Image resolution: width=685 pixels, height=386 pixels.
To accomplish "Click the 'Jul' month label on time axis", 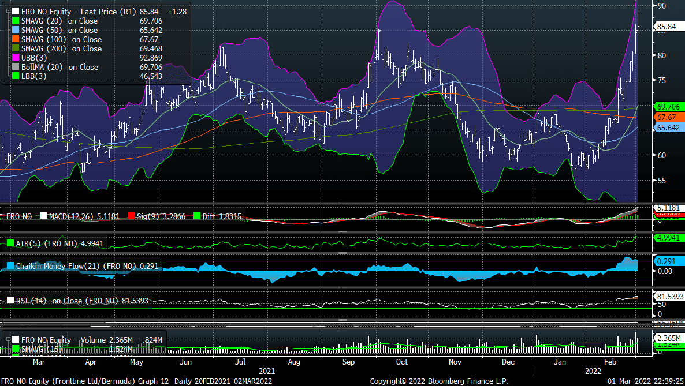I will [240, 362].
